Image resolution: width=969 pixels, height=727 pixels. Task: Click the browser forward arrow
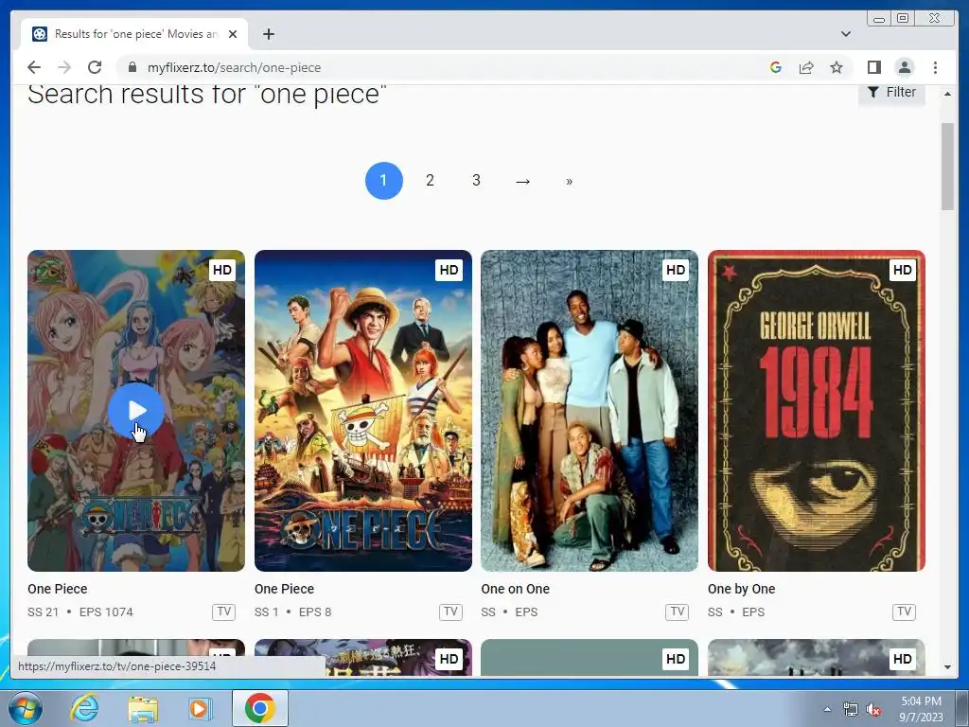click(64, 67)
